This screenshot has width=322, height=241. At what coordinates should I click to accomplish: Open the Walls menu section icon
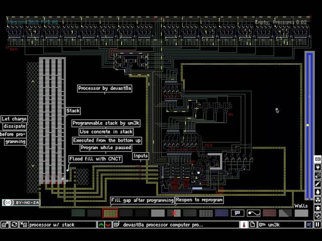click(x=317, y=159)
